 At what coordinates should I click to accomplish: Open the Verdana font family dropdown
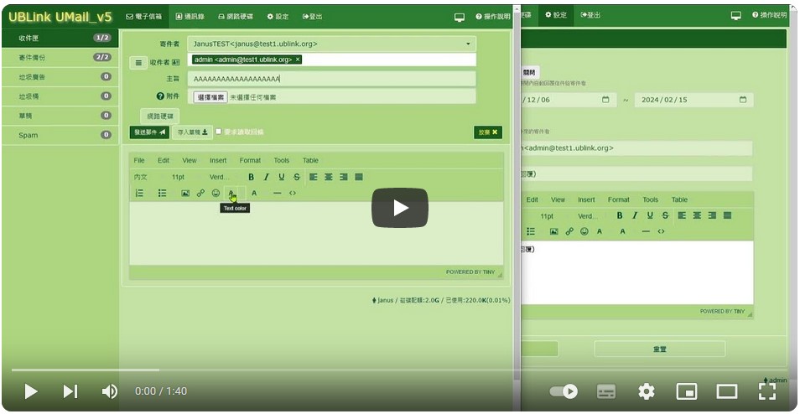[220, 177]
